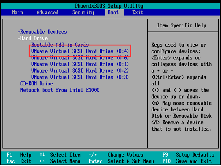Image resolution: width=221 pixels, height=166 pixels.
Task: Expand the Removable Devices entry
Action: pos(42,32)
